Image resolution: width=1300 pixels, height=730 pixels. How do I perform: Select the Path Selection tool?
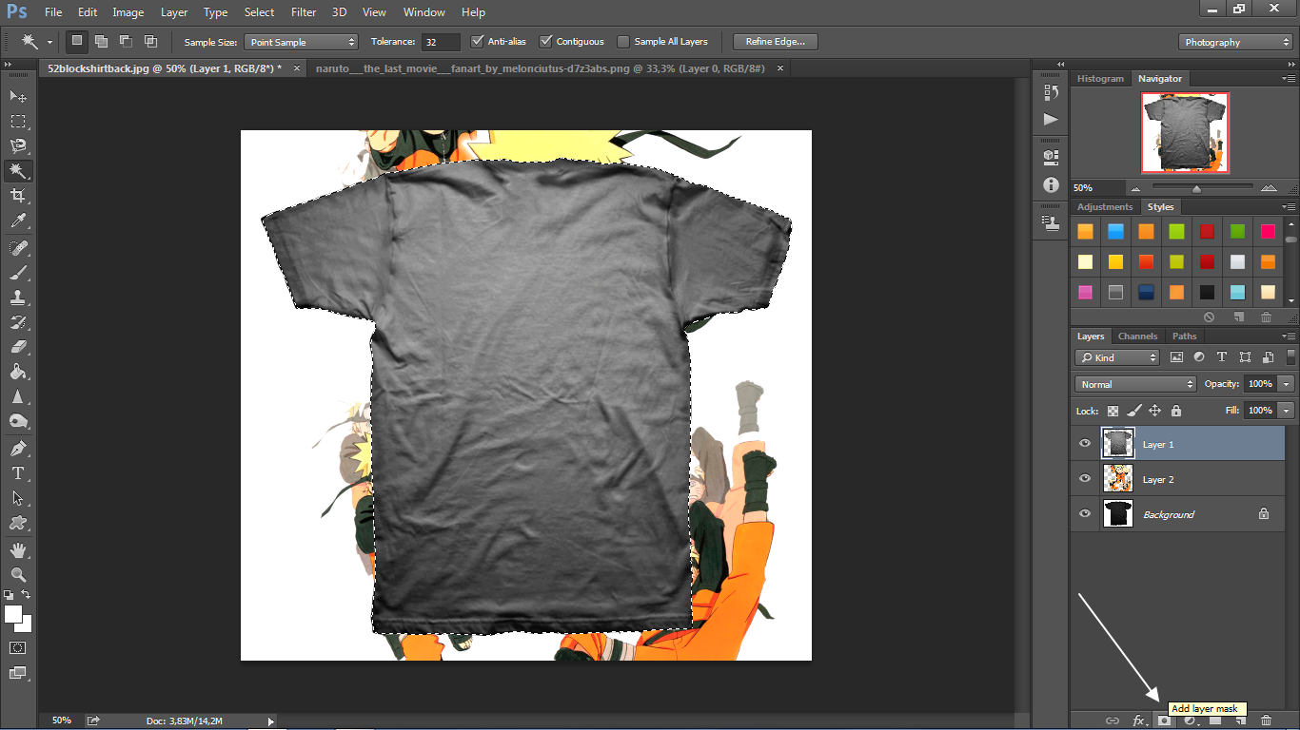(x=18, y=498)
